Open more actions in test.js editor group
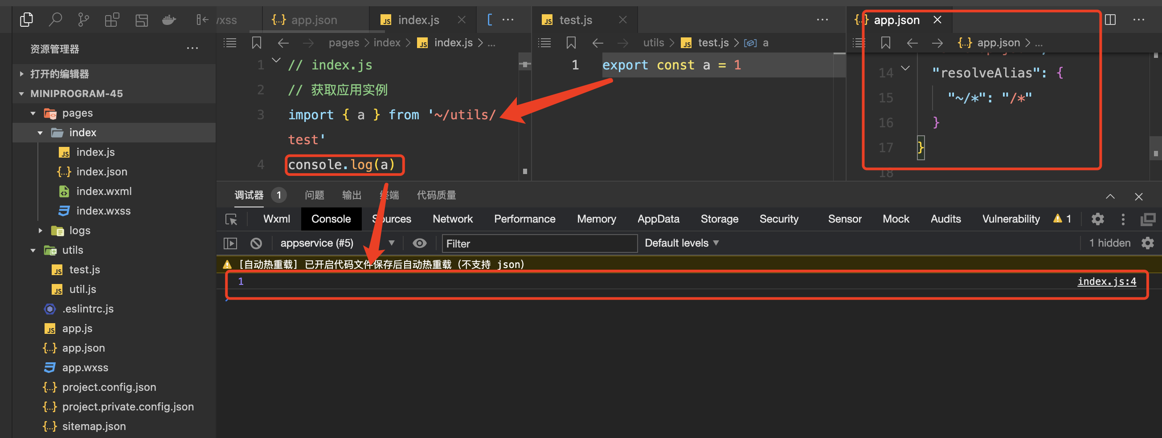 (x=822, y=20)
